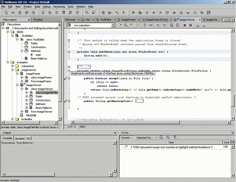This screenshot has width=236, height=182.
Task: Collapse the exitForm method code fold
Action: (69, 52)
